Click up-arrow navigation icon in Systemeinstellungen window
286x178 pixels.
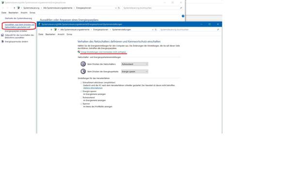pyautogui.click(x=51, y=30)
